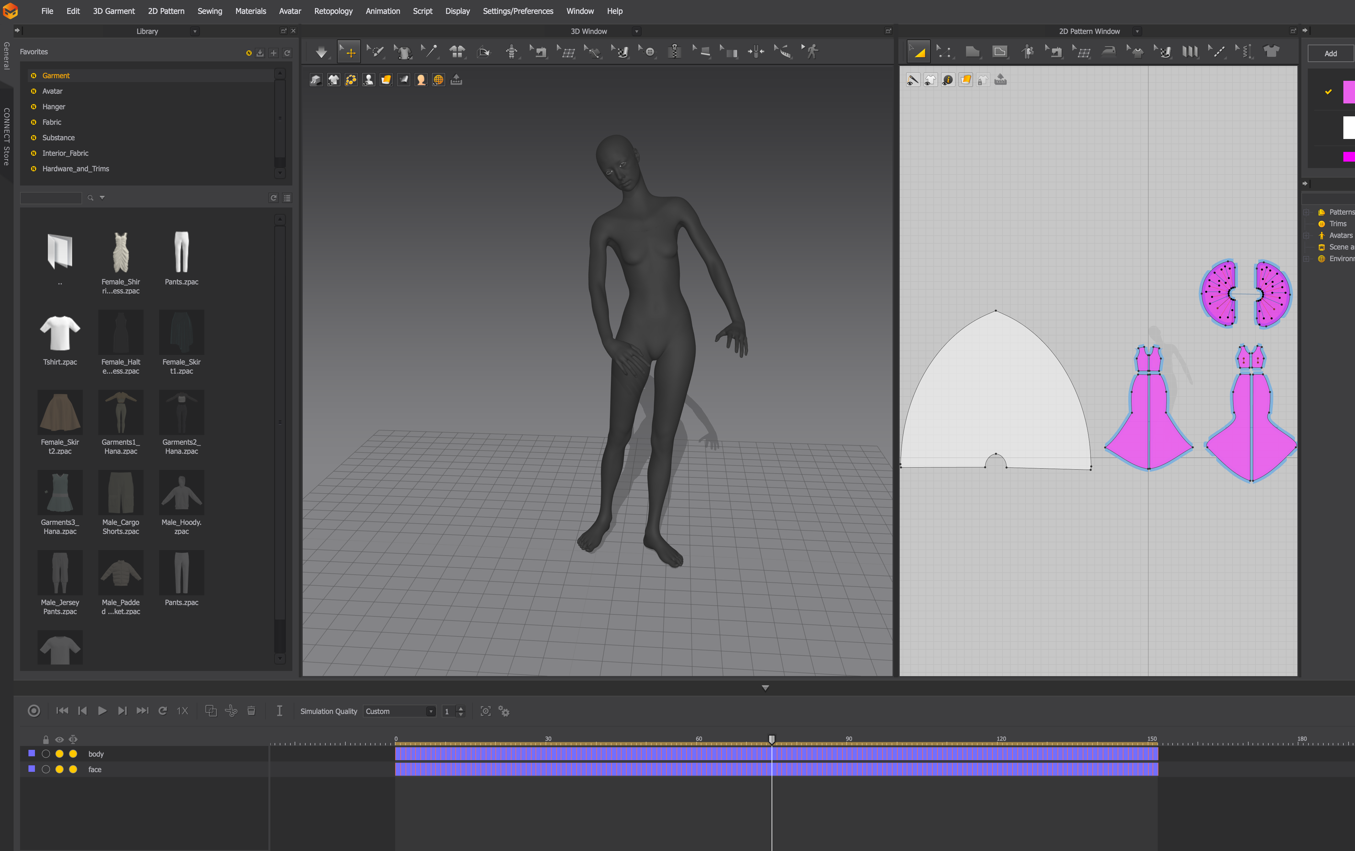Click the record button in timeline
Screen dimensions: 1355x851
coord(34,711)
